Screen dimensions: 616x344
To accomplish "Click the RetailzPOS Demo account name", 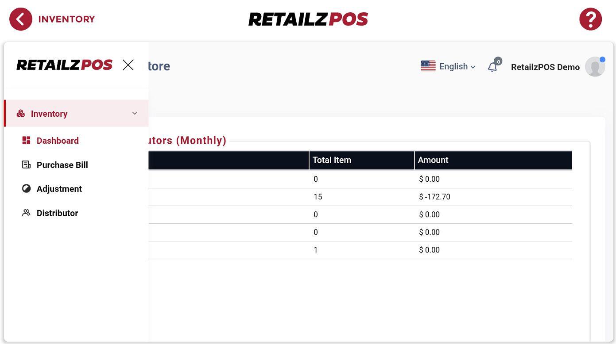I will 545,67.
